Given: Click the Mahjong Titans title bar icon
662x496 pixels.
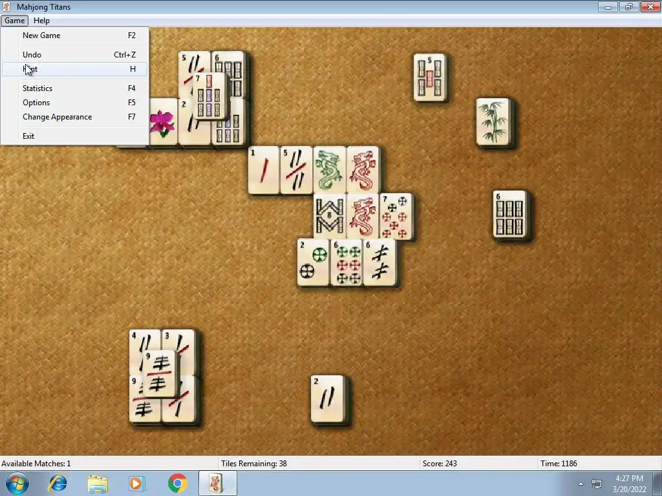Looking at the screenshot, I should tap(6, 6).
